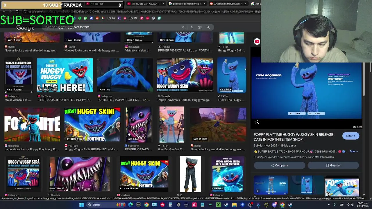Open Microsoft Edge from taskbar
This screenshot has height=209, width=372.
point(130,205)
